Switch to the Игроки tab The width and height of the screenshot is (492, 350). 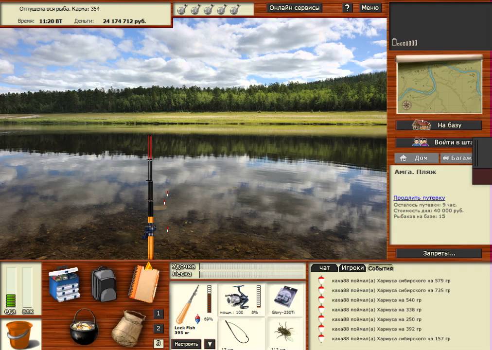(x=352, y=268)
